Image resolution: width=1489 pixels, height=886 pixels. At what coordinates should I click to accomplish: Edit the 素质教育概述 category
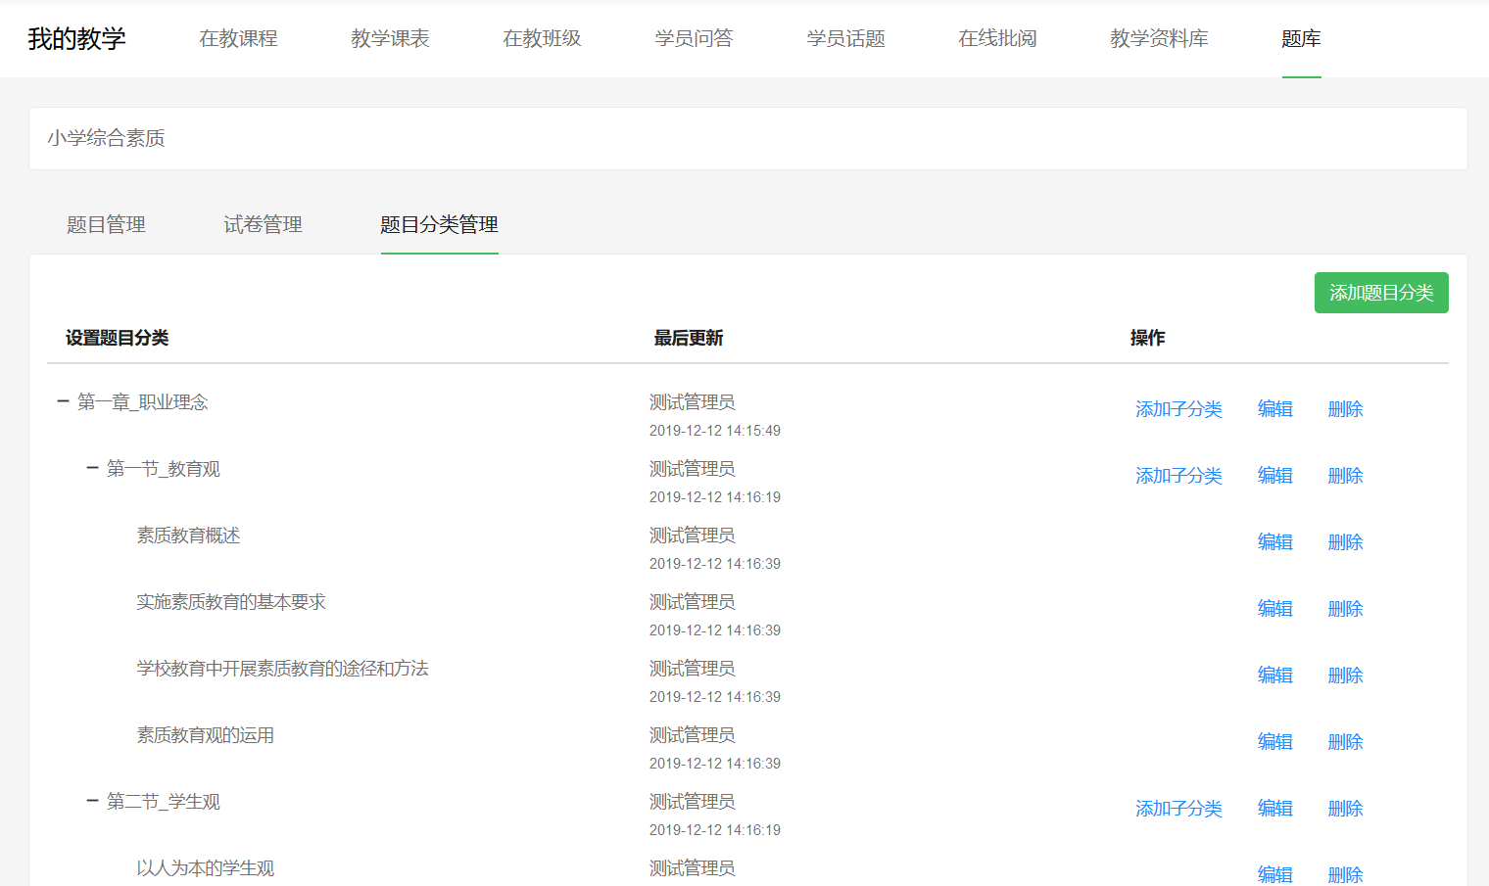point(1274,542)
